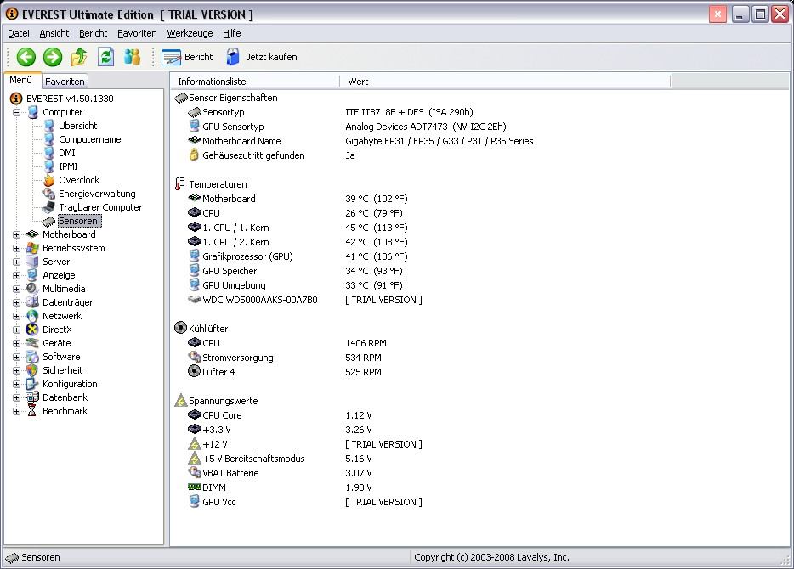Click the Tragbarer Computer laptop icon

[49, 207]
